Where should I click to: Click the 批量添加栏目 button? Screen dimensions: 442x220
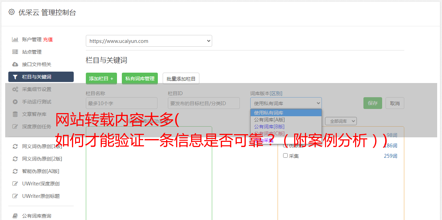tap(181, 79)
